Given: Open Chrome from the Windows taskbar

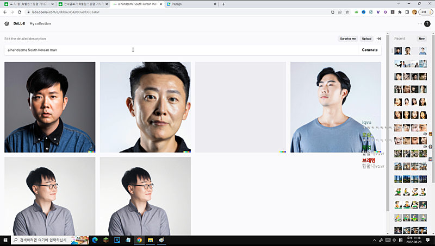Looking at the screenshot, I should (139, 239).
